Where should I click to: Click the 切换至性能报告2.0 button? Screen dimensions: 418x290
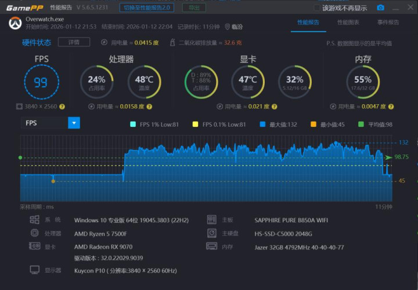(x=147, y=8)
